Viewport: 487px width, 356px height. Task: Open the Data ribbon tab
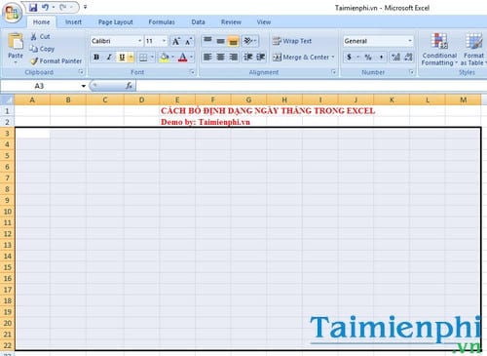198,22
